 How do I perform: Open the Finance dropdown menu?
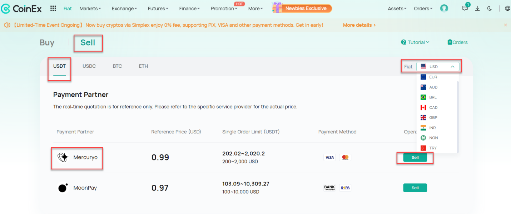(189, 9)
